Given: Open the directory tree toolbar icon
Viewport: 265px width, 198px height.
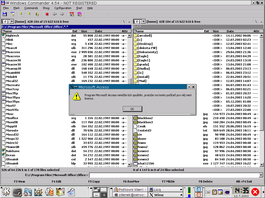Looking at the screenshot, I should coord(12,14).
